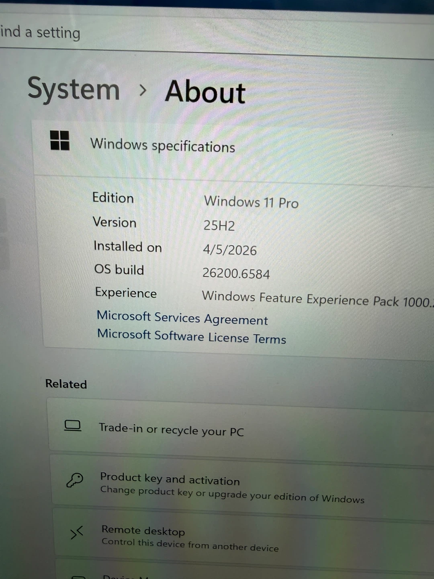Viewport: 434px width, 579px height.
Task: Select the Windows Feature Experience Pack value
Action: [x=318, y=299]
